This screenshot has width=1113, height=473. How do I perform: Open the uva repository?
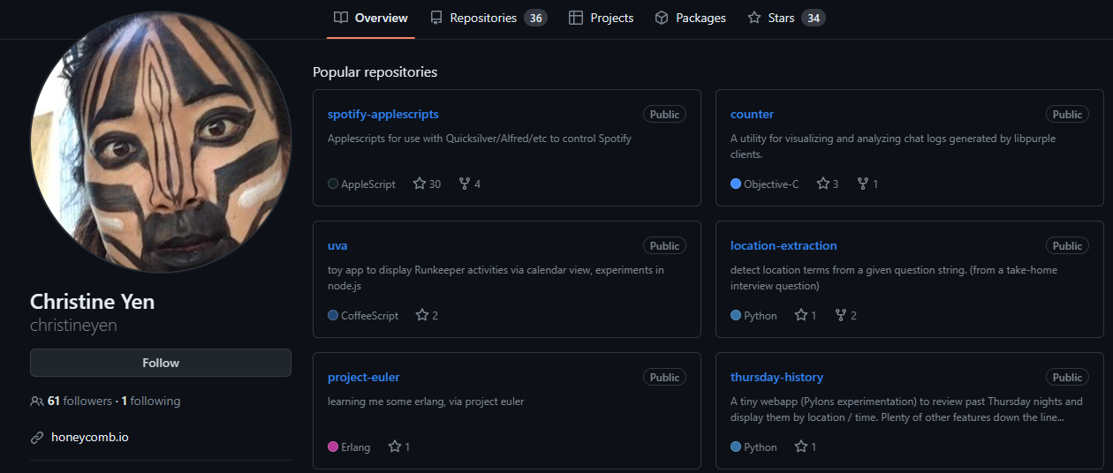click(x=337, y=245)
